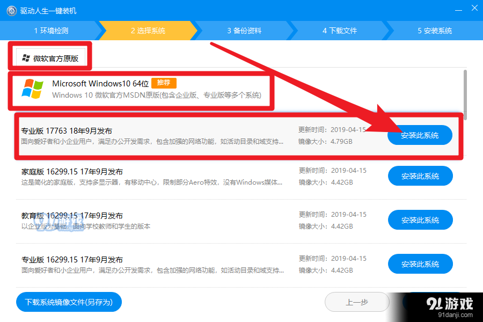The image size is (483, 322).
Task: Select step 2 选择系统
Action: pyautogui.click(x=148, y=31)
